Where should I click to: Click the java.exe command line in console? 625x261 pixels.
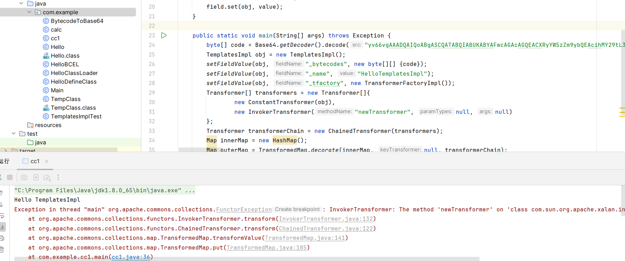tap(104, 190)
